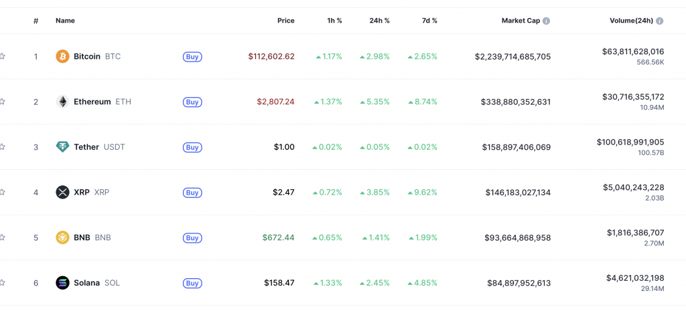Click BNB's market cap $93,664,868,958
The image size is (686, 317).
click(x=518, y=238)
